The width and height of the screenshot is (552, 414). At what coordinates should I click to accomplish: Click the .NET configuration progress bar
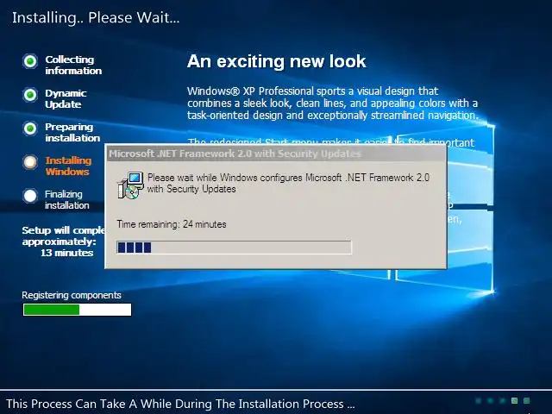click(x=234, y=248)
